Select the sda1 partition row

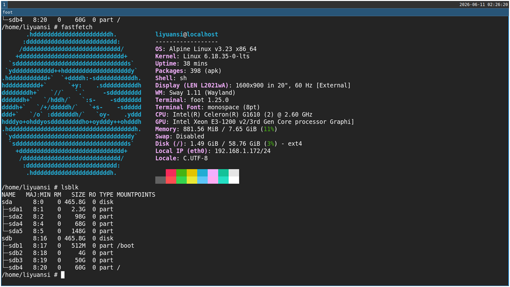(x=58, y=209)
